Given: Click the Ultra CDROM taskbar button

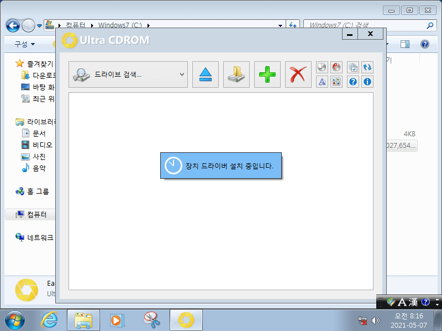Looking at the screenshot, I should [186, 321].
